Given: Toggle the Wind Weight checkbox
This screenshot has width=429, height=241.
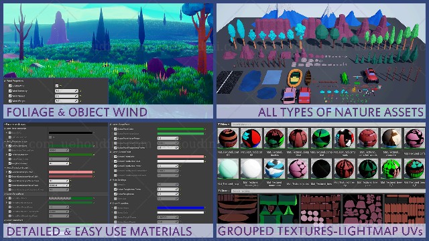Looking at the screenshot, I should tap(10, 101).
